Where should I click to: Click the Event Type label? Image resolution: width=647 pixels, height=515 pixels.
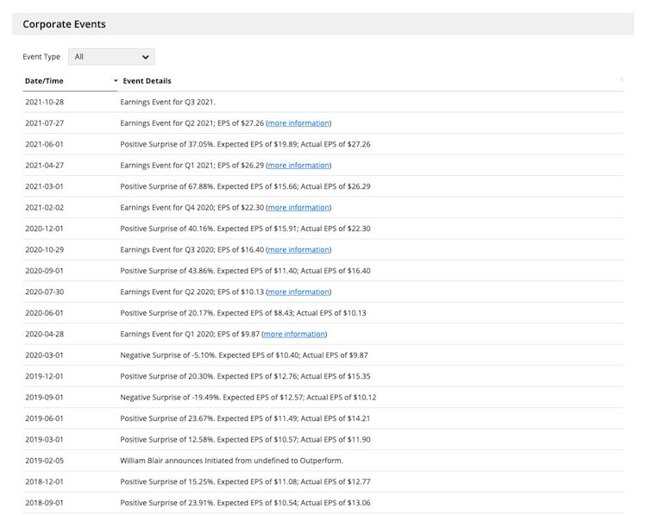(x=41, y=57)
